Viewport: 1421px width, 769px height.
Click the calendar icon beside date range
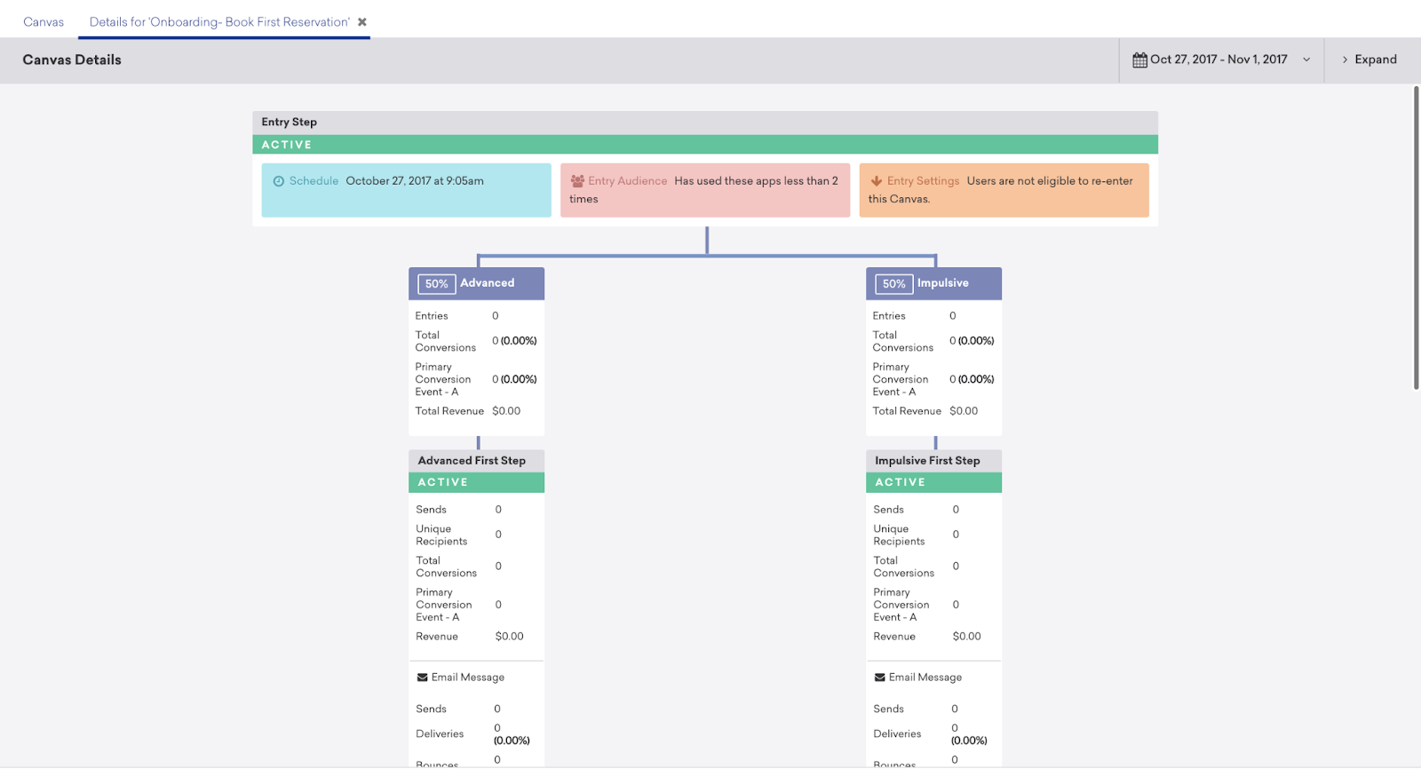click(1139, 60)
